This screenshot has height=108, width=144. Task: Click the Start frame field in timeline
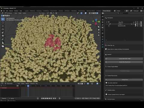click(x=86, y=98)
